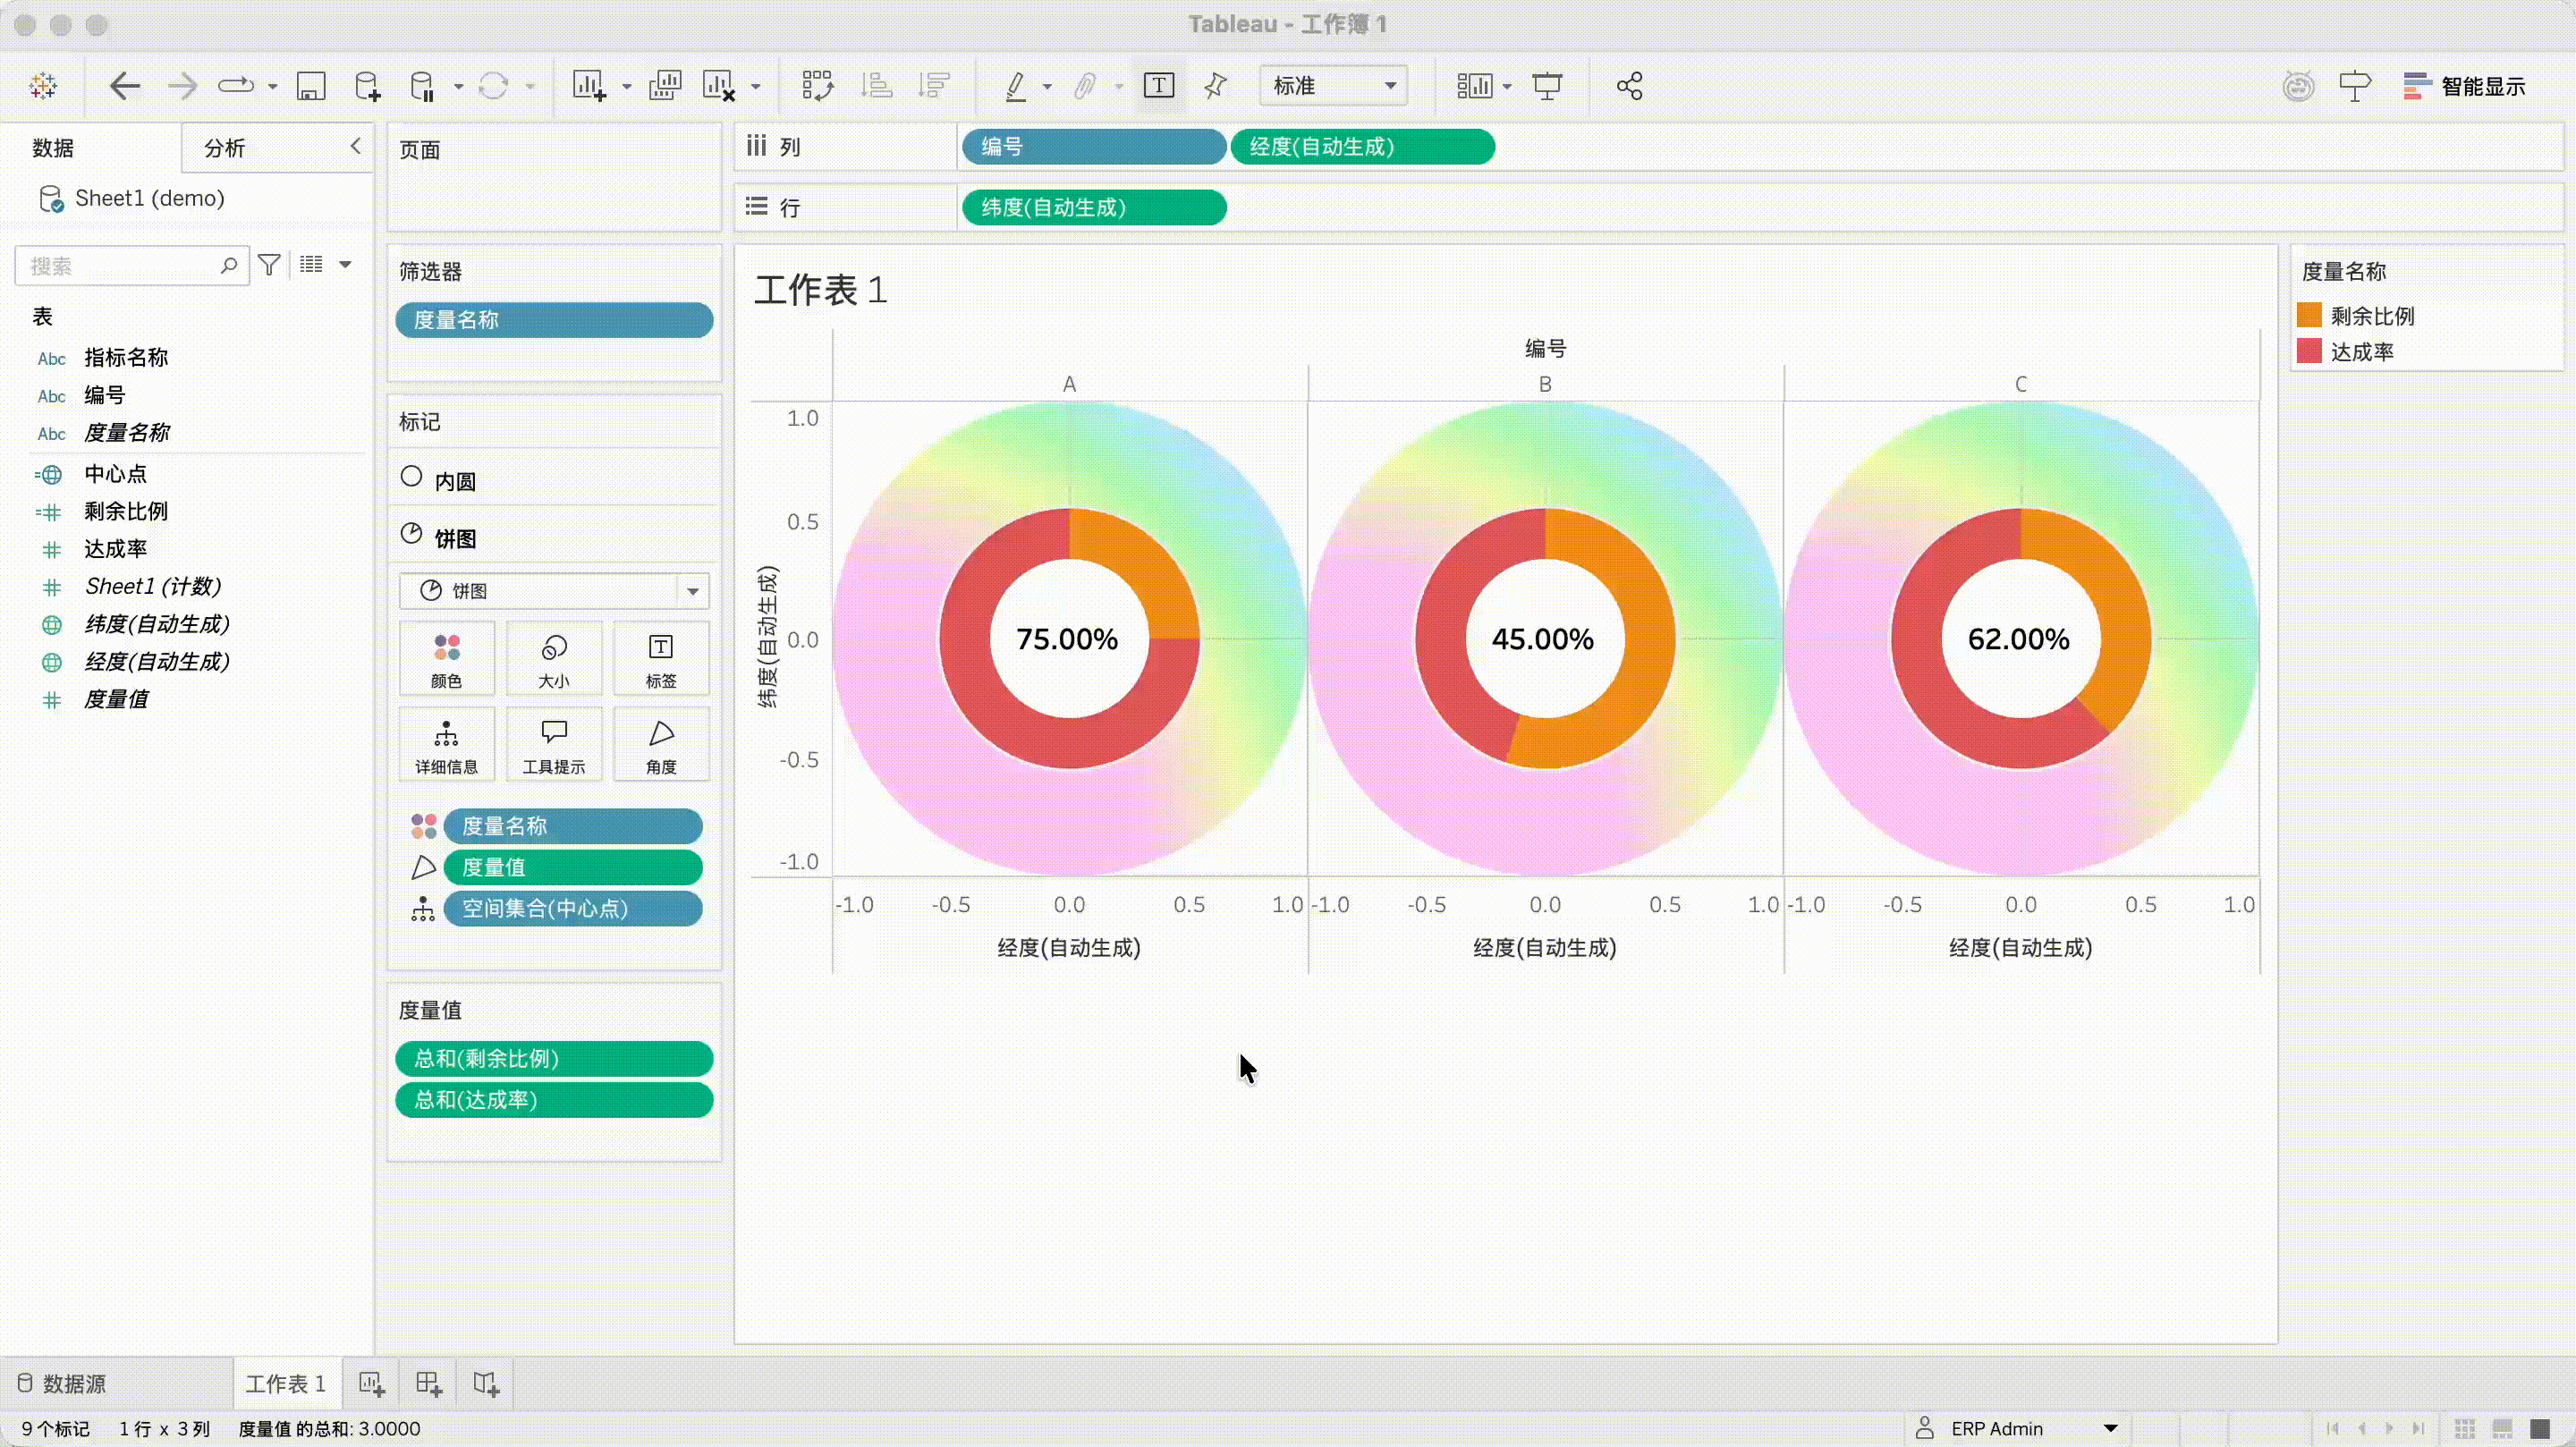2576x1447 pixels.
Task: Toggle the 智能显示 Show Me panel
Action: [x=2464, y=86]
